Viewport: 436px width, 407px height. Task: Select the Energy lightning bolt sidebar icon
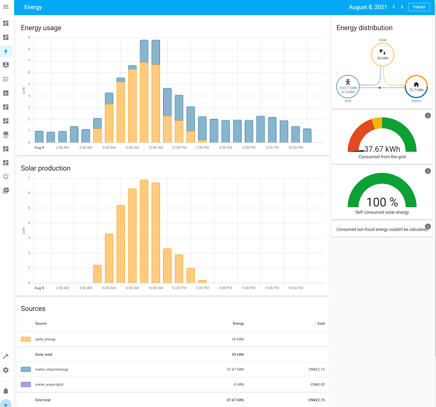[6, 51]
